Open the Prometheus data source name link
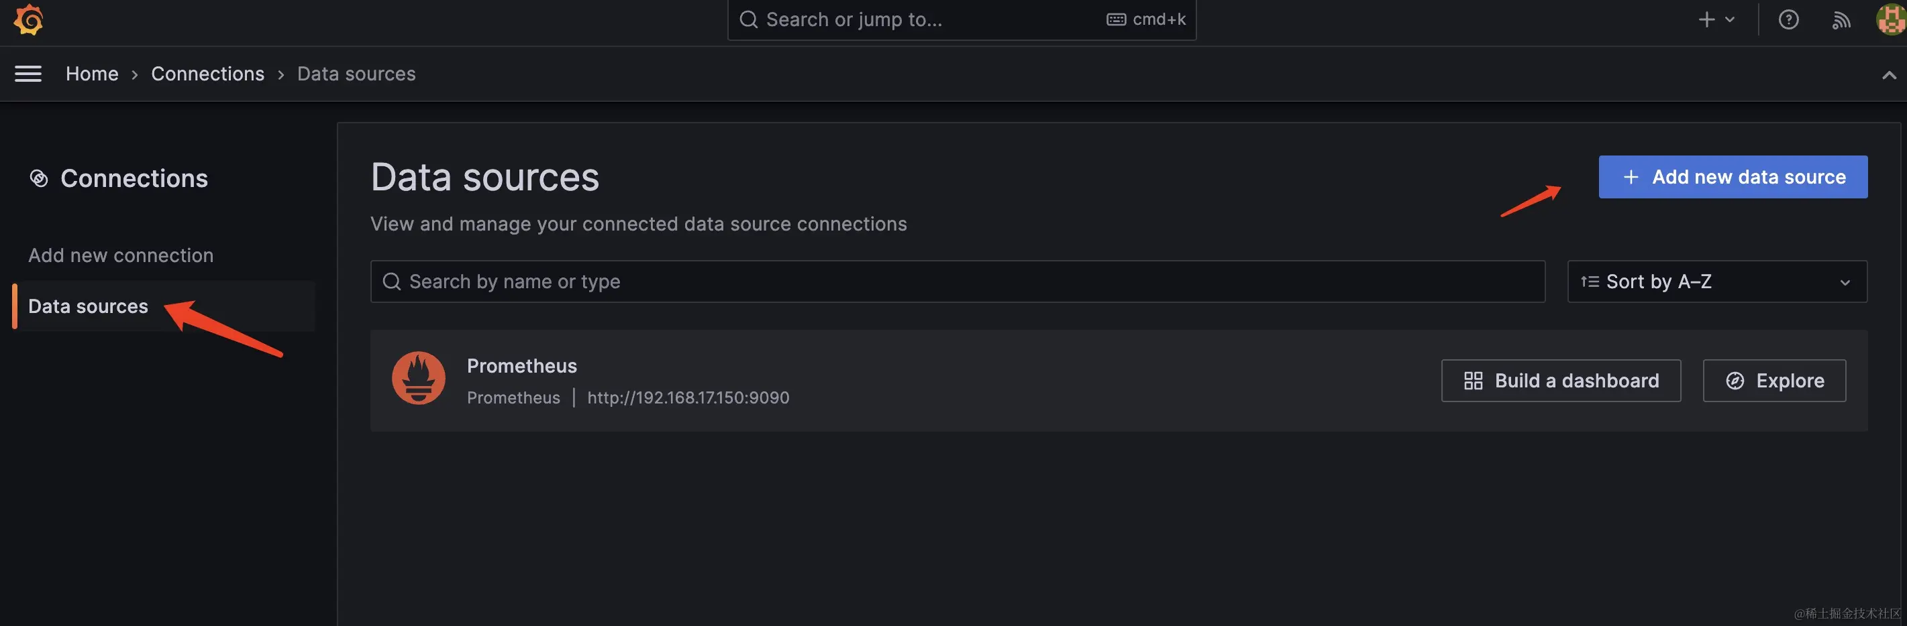The height and width of the screenshot is (626, 1907). [x=522, y=366]
